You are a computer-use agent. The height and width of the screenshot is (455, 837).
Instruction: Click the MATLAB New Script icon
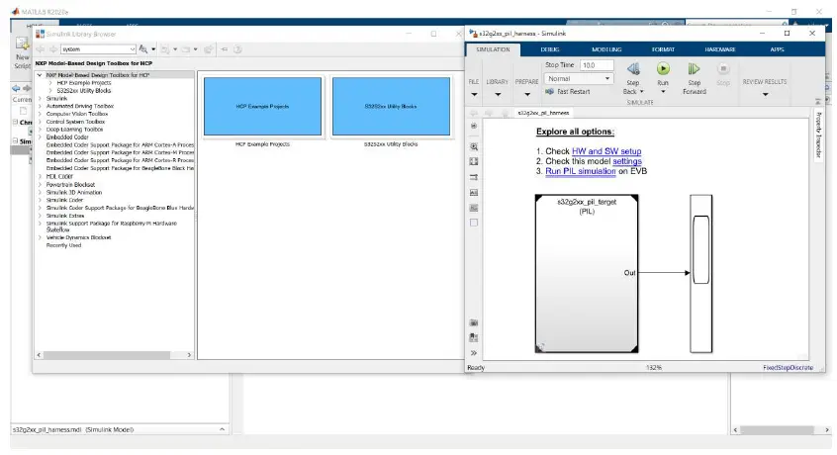coord(23,44)
